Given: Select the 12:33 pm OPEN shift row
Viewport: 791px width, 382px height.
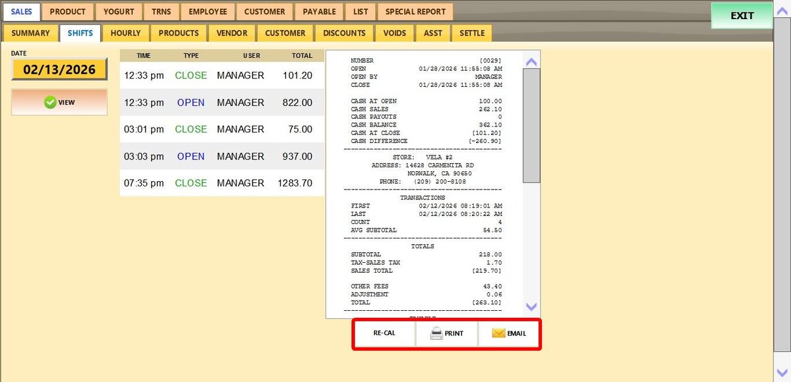Looking at the screenshot, I should pos(222,103).
